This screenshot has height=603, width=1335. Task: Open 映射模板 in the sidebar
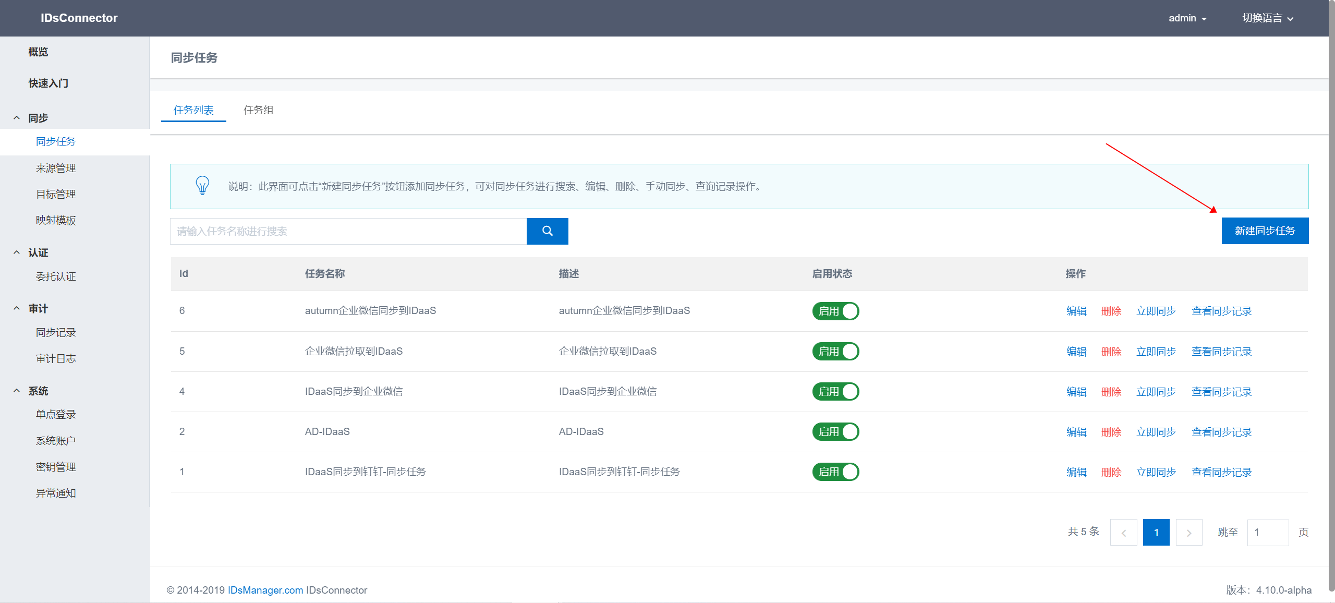(56, 220)
